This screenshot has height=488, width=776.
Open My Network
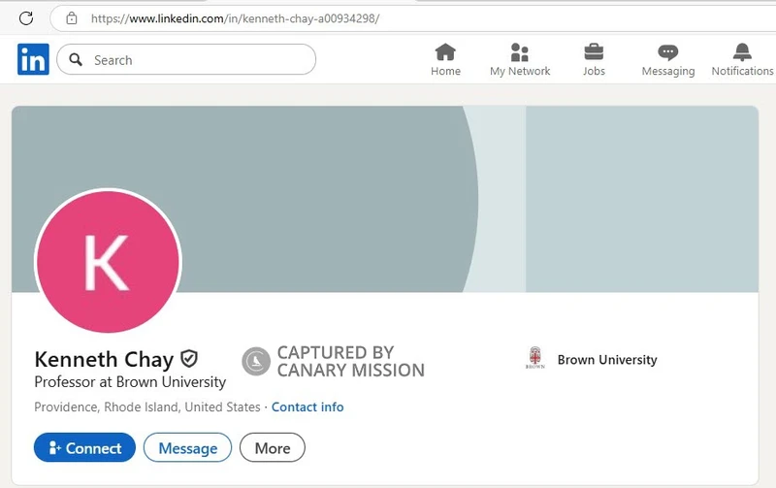tap(520, 60)
